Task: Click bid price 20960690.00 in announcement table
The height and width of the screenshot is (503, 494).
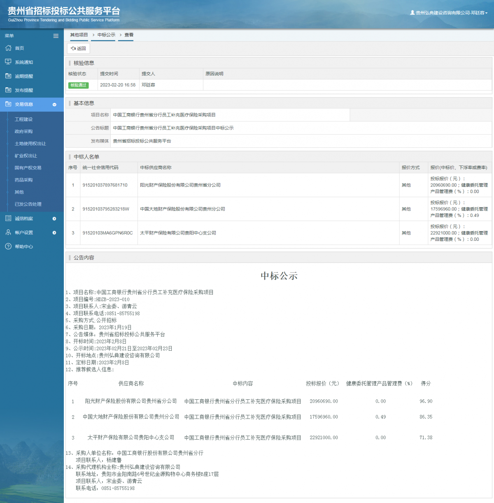Action: [x=324, y=401]
